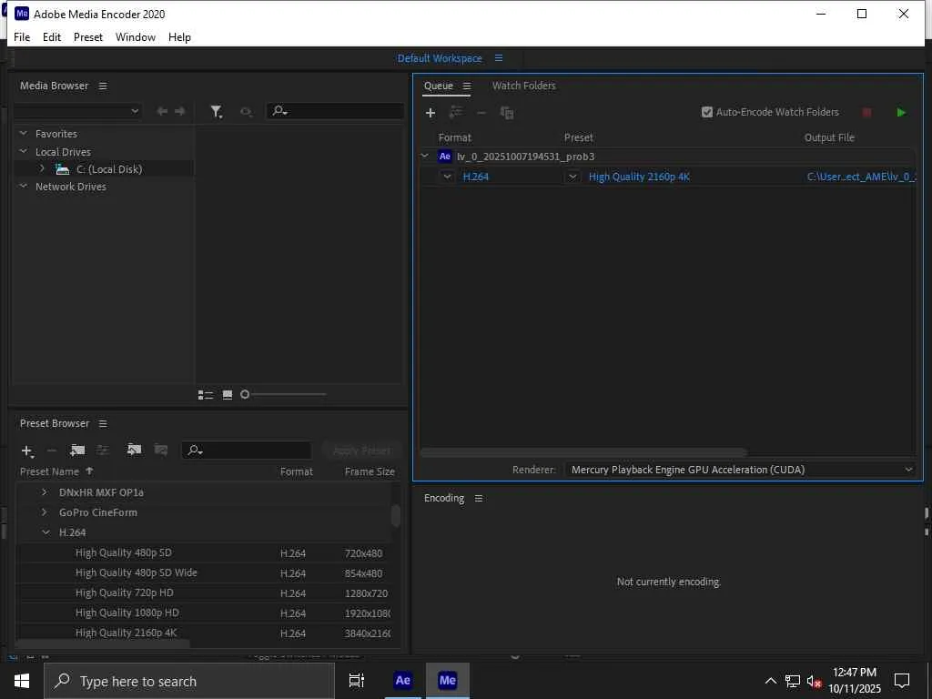932x699 pixels.
Task: Open Task View on the taskbar
Action: click(357, 681)
